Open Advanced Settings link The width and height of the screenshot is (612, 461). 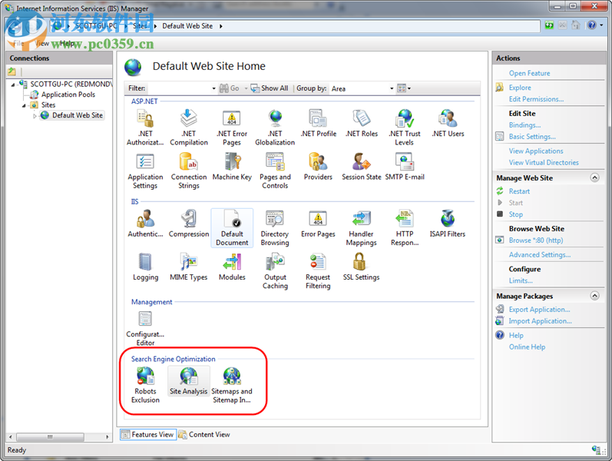click(x=539, y=255)
